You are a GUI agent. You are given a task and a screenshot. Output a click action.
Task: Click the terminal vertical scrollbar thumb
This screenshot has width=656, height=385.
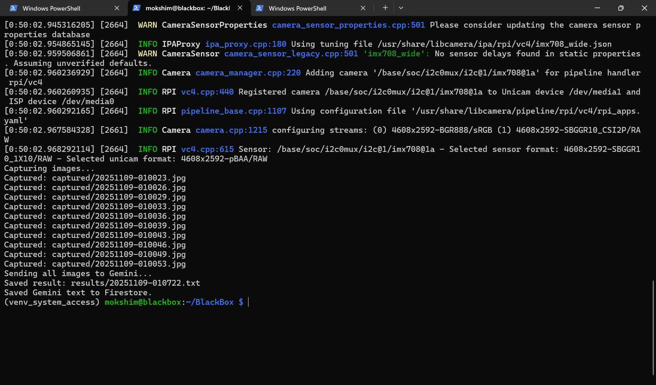click(653, 328)
